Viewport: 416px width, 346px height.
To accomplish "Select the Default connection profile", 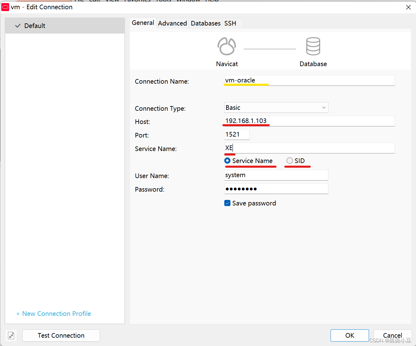I will pyautogui.click(x=65, y=26).
